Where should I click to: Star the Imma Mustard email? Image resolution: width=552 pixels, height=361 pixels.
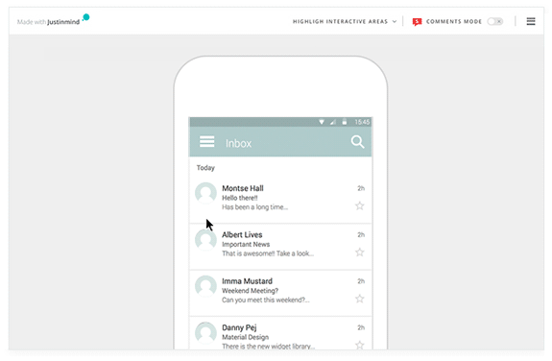pos(359,299)
